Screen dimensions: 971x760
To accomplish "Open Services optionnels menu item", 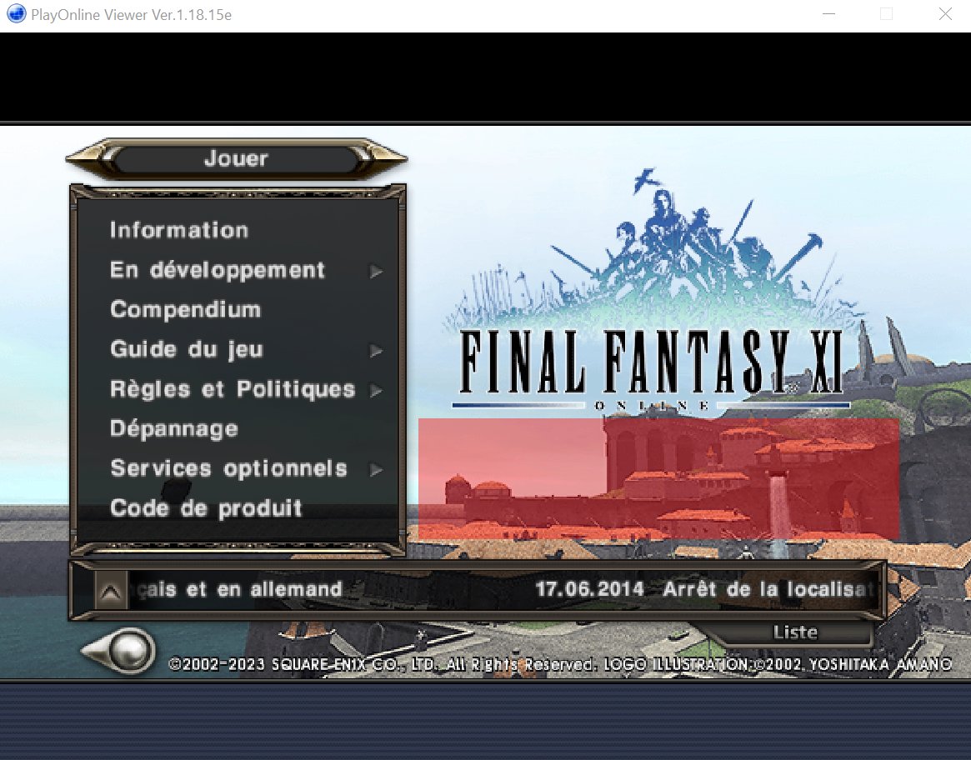I will [228, 469].
